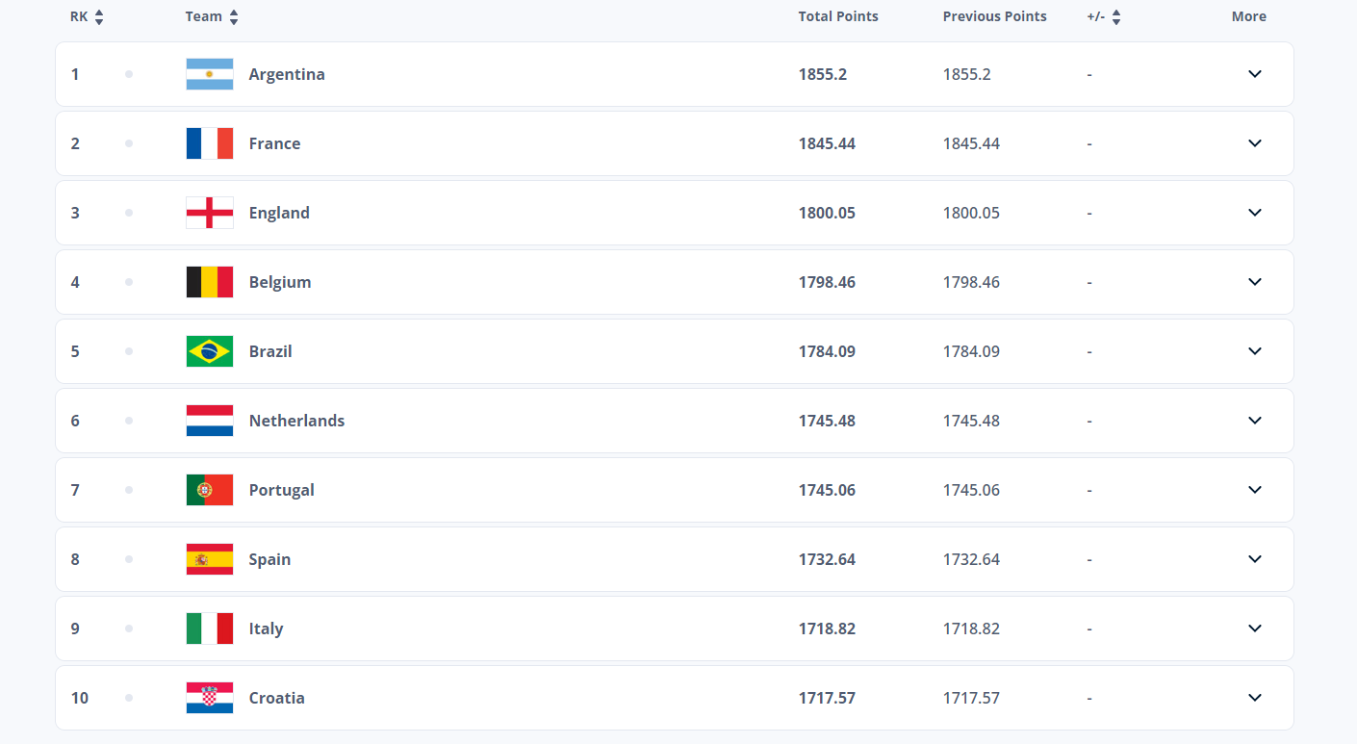Expand the Italy row chevron
This screenshot has width=1357, height=744.
[1254, 629]
